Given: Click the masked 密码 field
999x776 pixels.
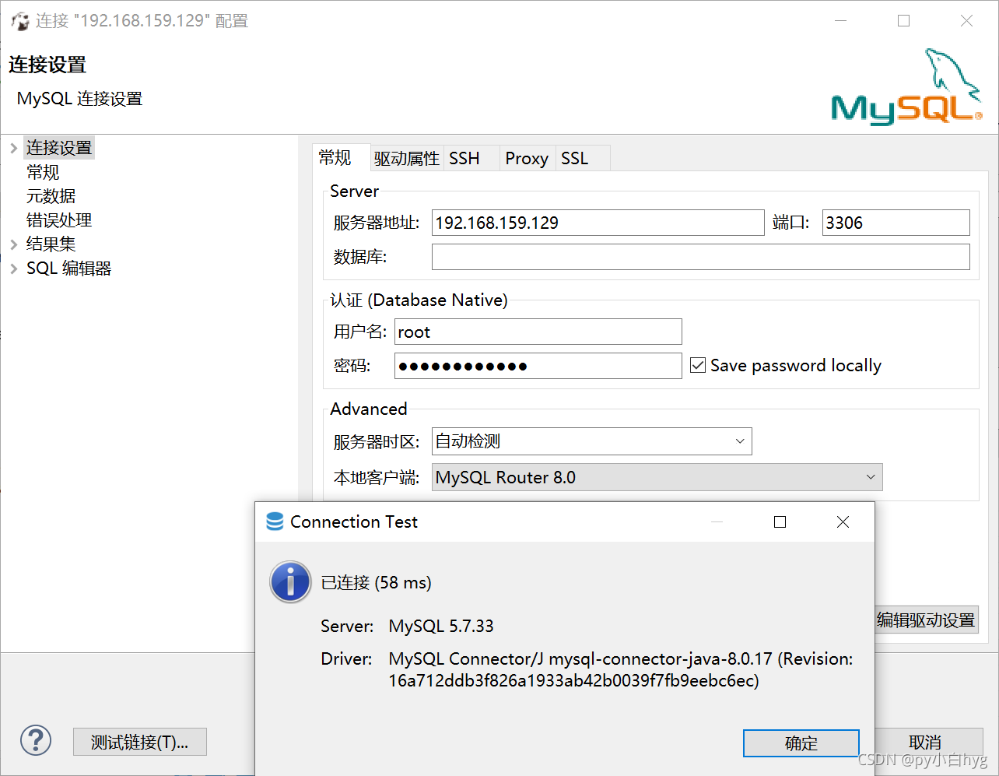Looking at the screenshot, I should coord(538,366).
